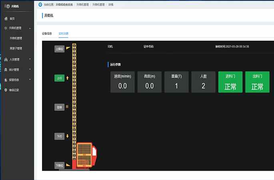
Task: Click the 上限位 indicator button
Action: pos(59,49)
